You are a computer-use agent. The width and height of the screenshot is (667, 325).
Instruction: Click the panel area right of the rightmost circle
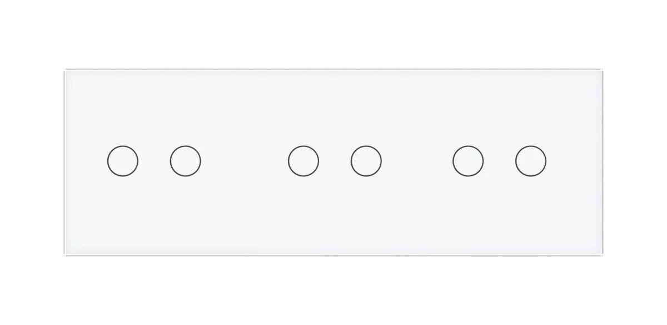point(574,161)
